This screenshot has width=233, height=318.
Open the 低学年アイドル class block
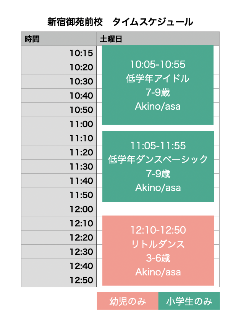tap(158, 85)
